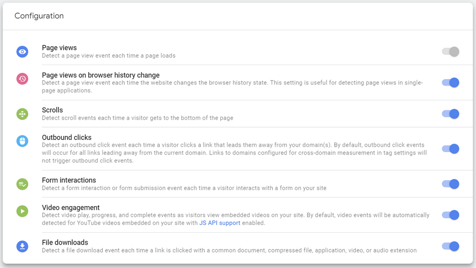Click the Form interactions checklist icon
The image size is (476, 268).
coord(22,184)
